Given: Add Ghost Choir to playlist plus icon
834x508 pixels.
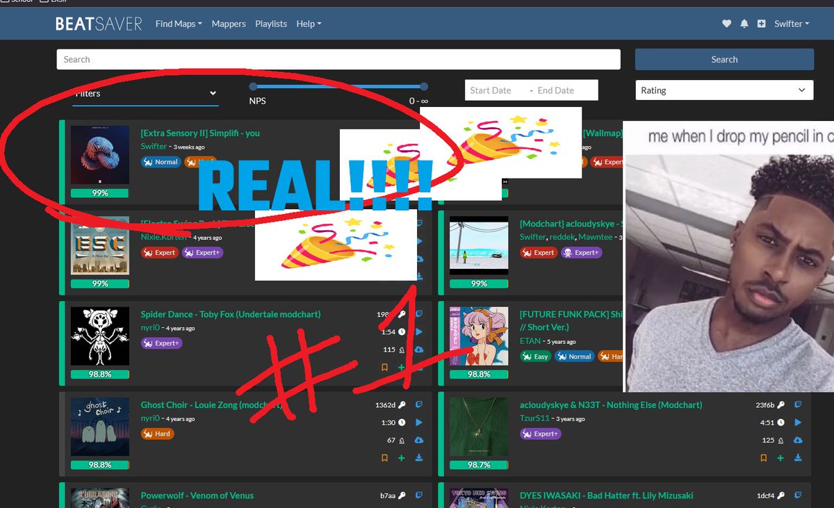Looking at the screenshot, I should click(402, 458).
